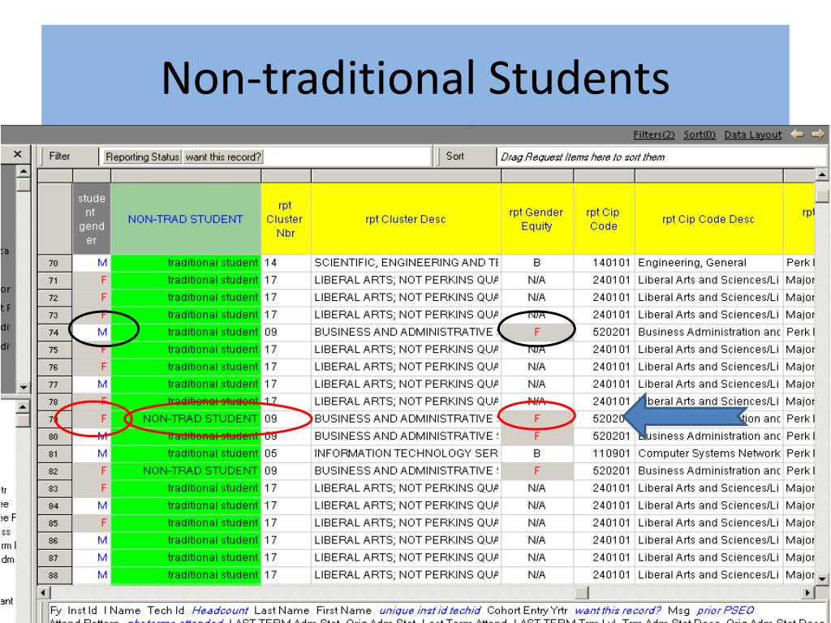
Task: Select row number 74 header
Action: pyautogui.click(x=55, y=332)
